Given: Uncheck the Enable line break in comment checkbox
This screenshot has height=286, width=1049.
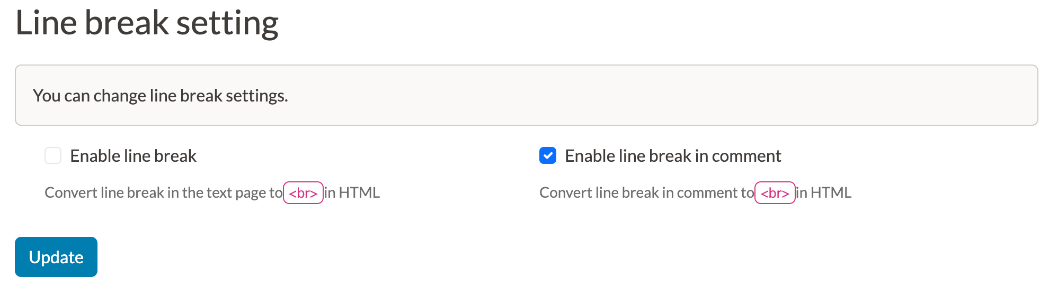Looking at the screenshot, I should (548, 156).
